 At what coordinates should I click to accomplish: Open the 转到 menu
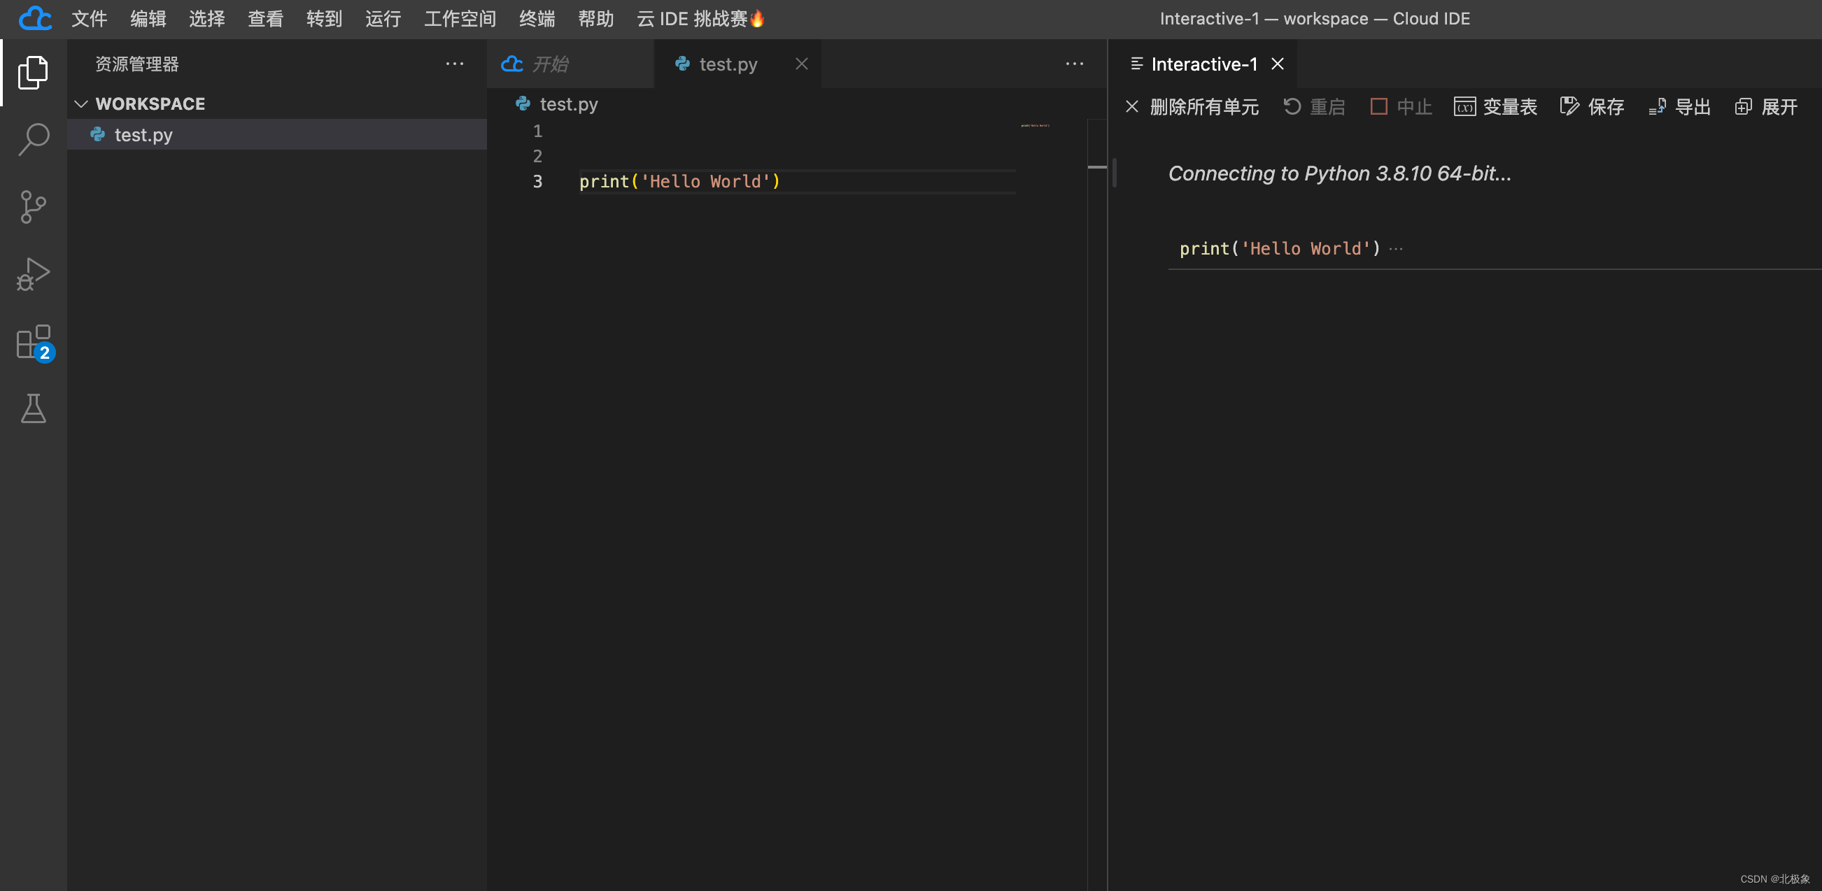click(324, 18)
